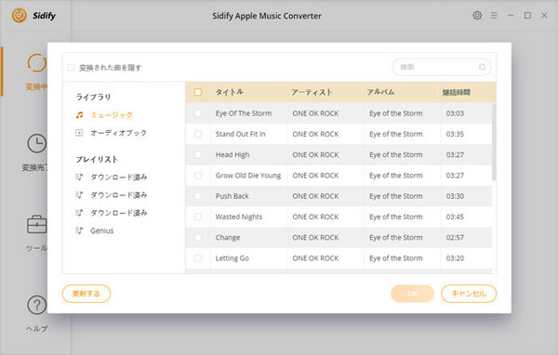Focus the 検索 search input field
Viewport: 558px width, 355px height.
click(x=441, y=67)
